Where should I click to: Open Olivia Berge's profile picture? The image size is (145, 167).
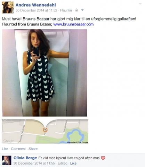coord(7,160)
